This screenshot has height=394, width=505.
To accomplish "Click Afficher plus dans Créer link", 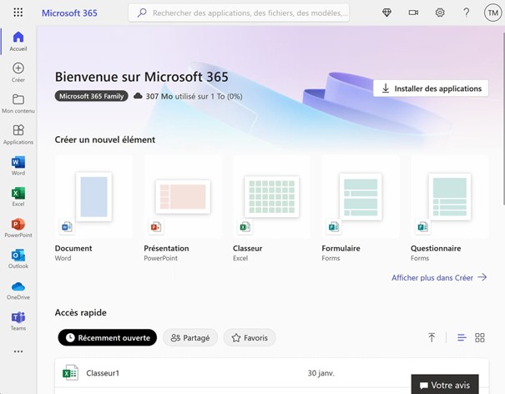I will (x=439, y=277).
